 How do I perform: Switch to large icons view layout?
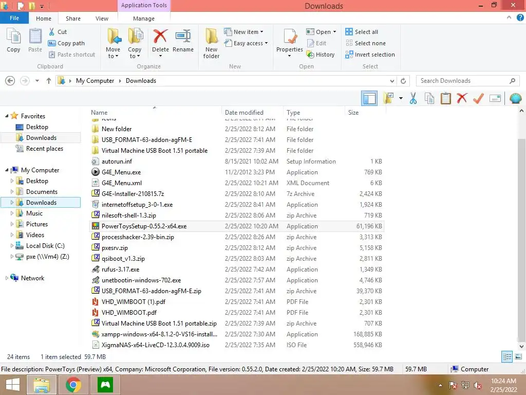pos(518,357)
